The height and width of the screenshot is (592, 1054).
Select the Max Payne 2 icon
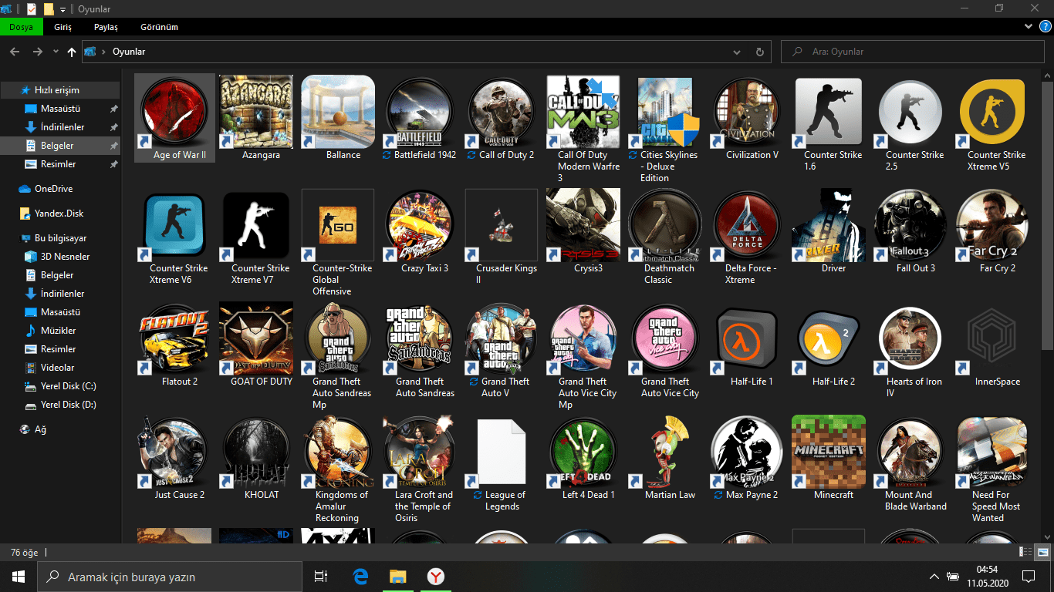(x=747, y=452)
